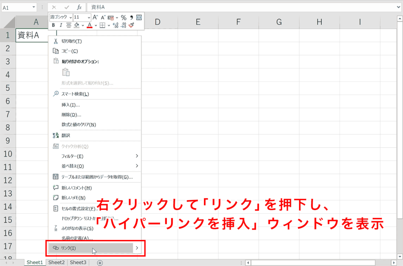This screenshot has height=266, width=403.
Task: Toggle bold formatting in the mini toolbar
Action: coord(54,25)
